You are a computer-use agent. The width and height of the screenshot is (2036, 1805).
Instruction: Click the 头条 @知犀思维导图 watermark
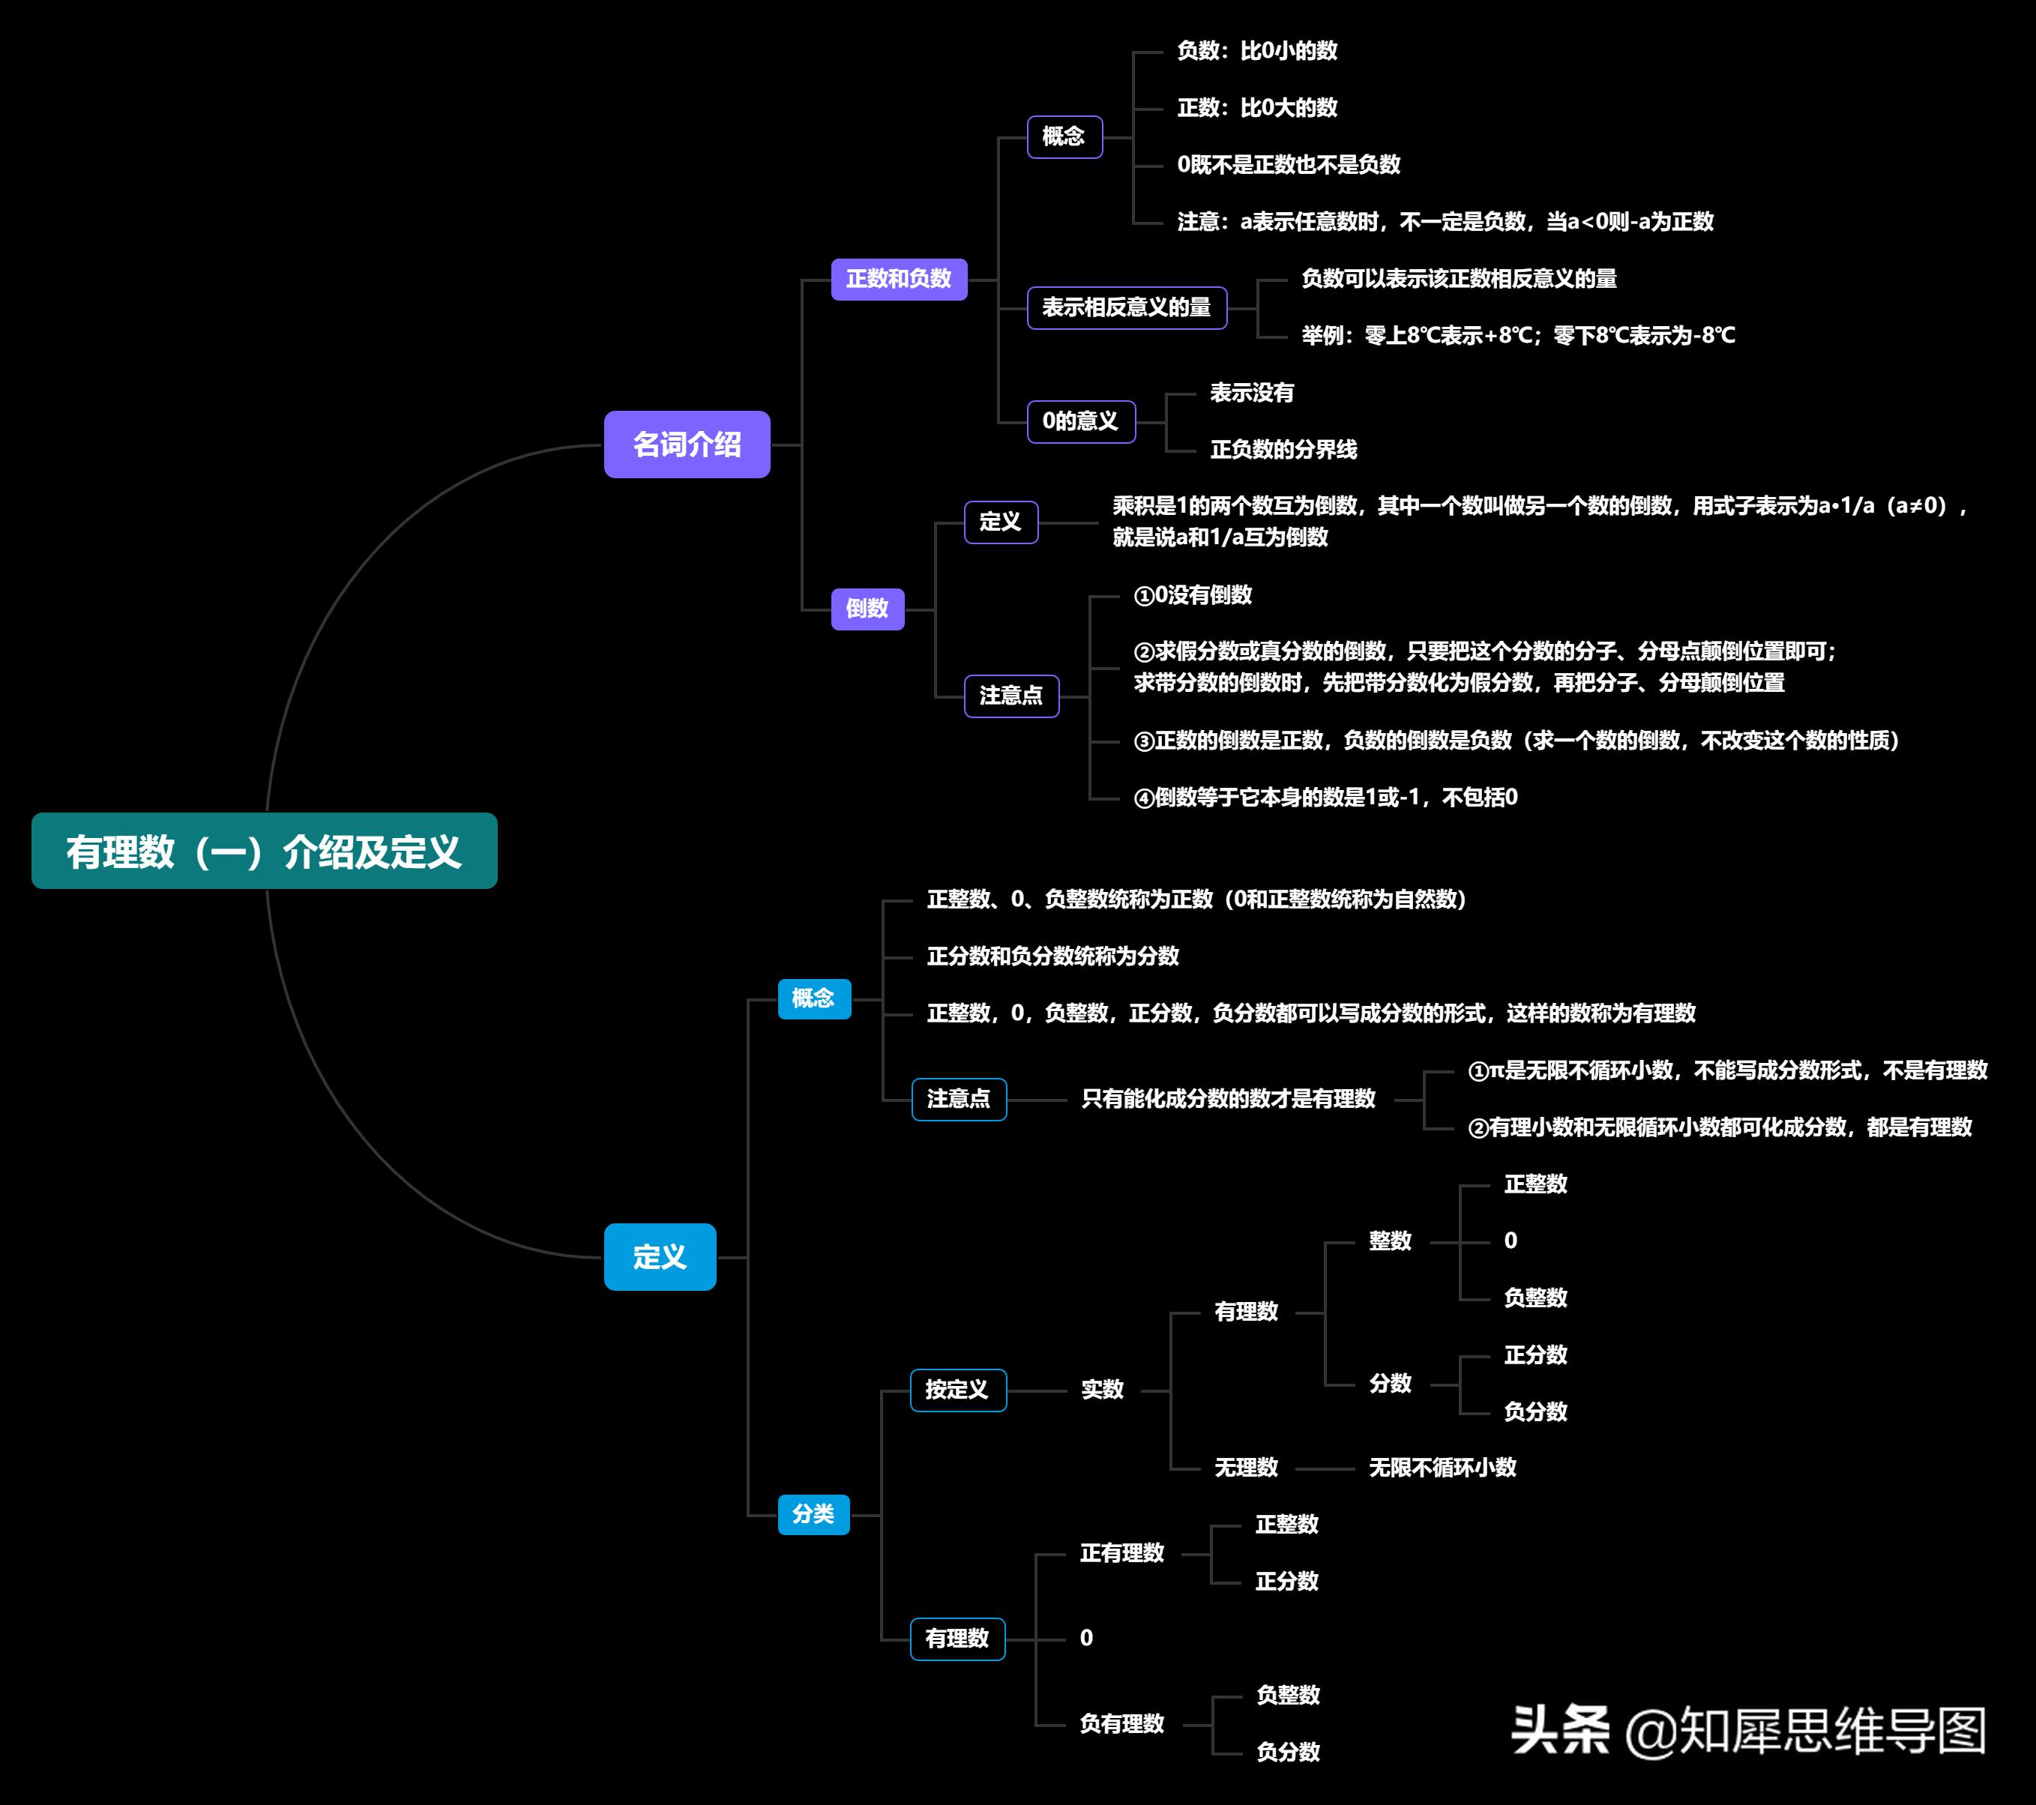[x=1748, y=1730]
